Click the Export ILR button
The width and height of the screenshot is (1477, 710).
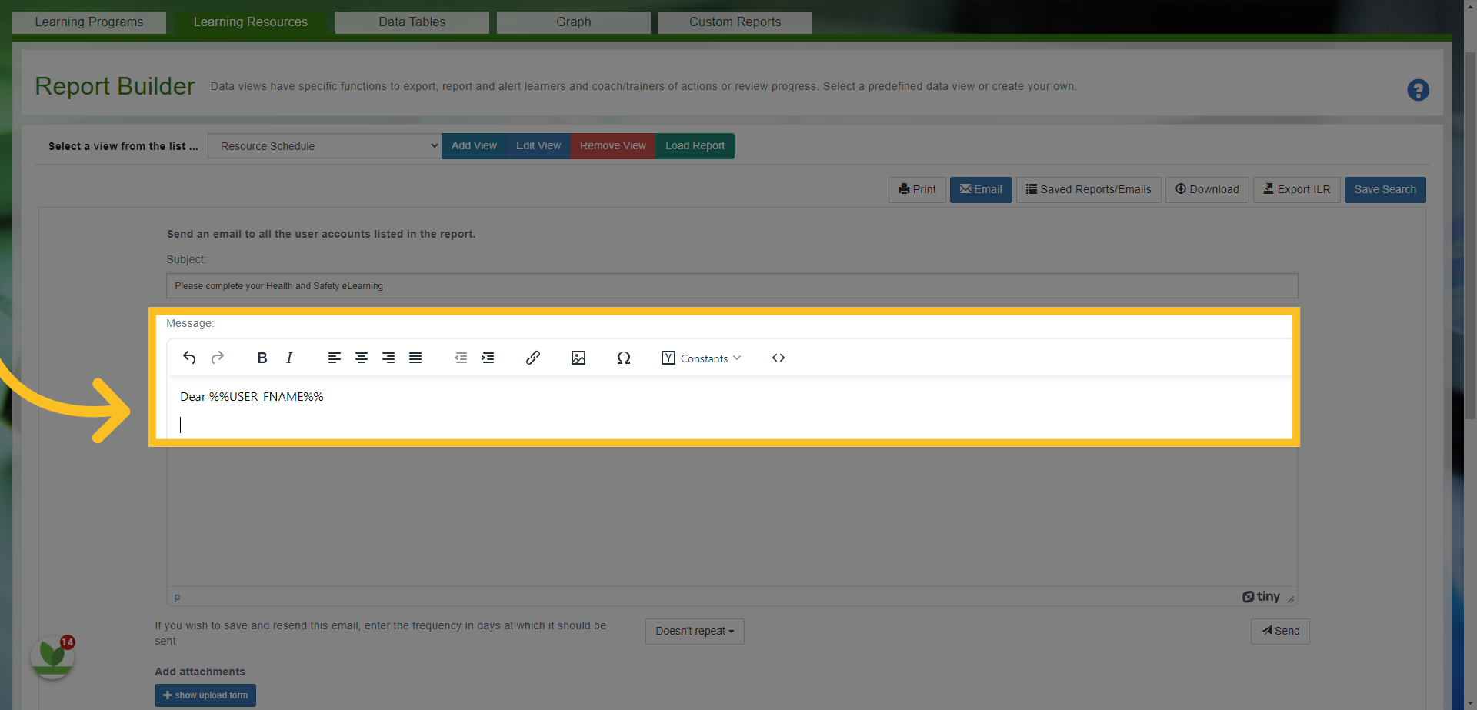[1297, 190]
